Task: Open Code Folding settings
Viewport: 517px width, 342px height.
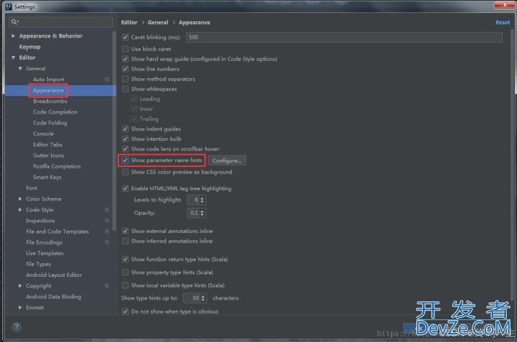Action: coord(50,123)
